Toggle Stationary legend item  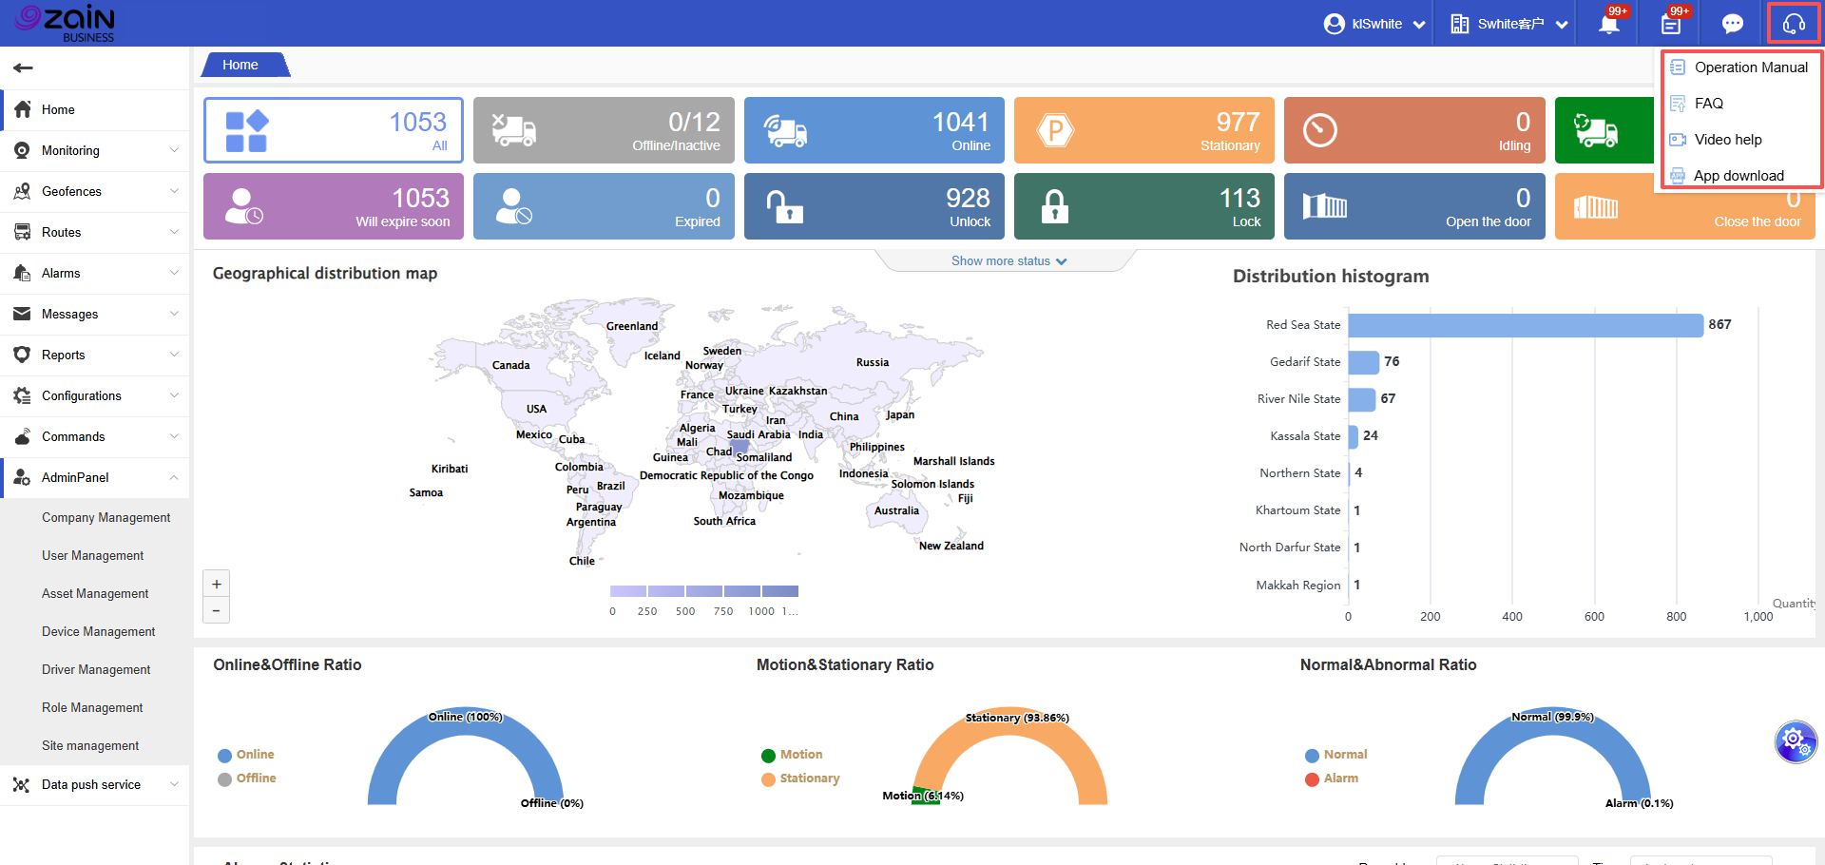[800, 778]
